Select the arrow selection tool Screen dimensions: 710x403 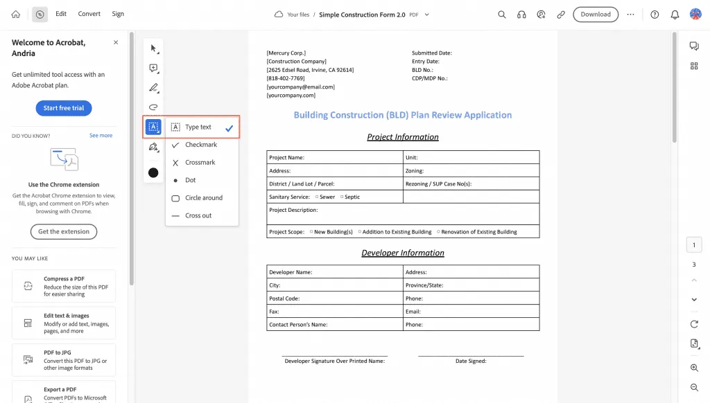[153, 48]
